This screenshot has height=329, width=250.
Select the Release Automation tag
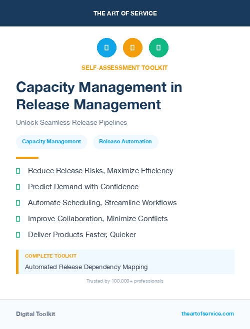click(125, 142)
